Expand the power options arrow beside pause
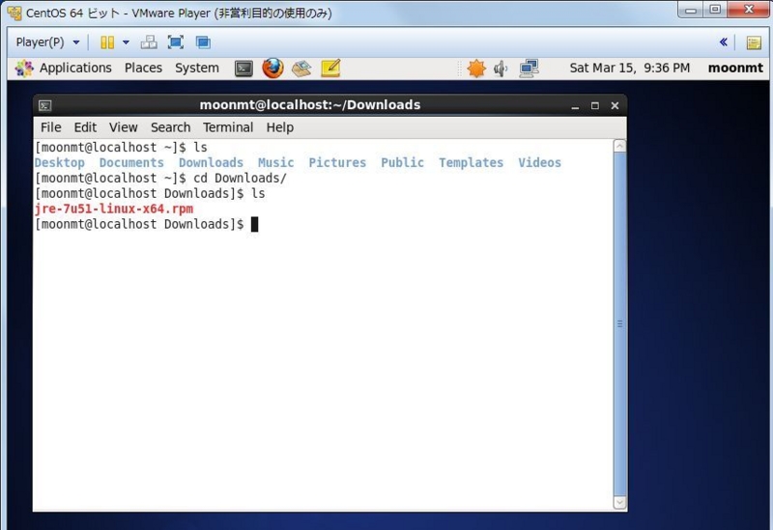The height and width of the screenshot is (530, 773). pos(127,42)
